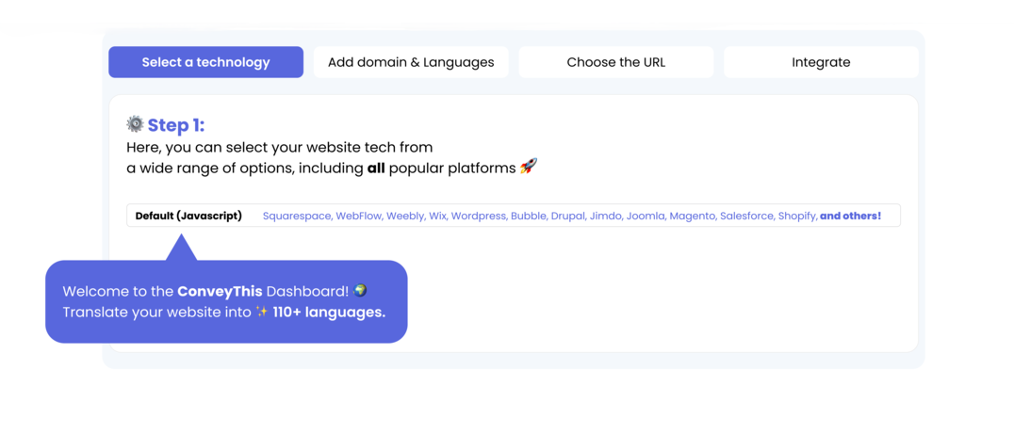Click the 'and others!' link

(850, 216)
